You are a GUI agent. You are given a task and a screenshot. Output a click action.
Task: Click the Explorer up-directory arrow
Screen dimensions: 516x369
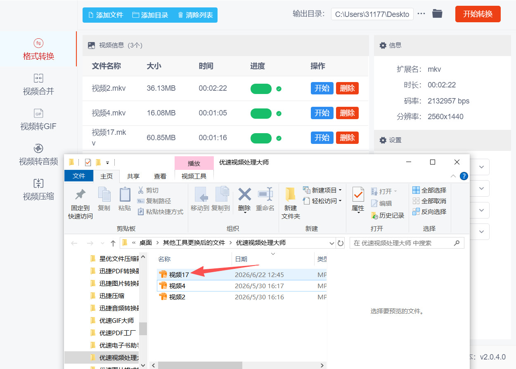point(113,243)
